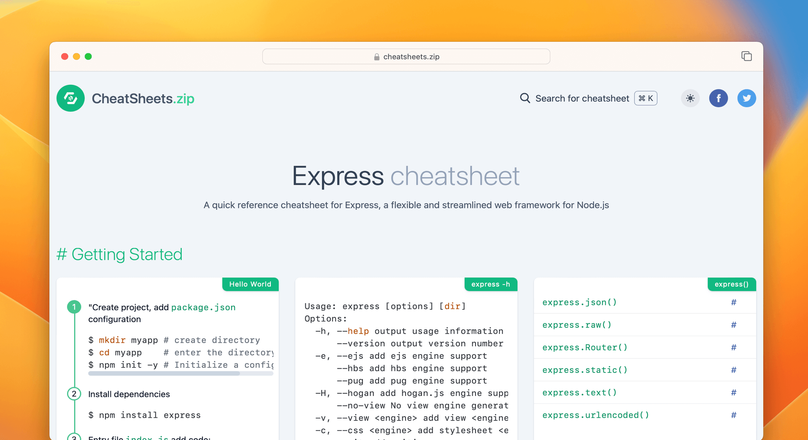Open the Facebook share icon
This screenshot has height=440, width=808.
tap(718, 98)
